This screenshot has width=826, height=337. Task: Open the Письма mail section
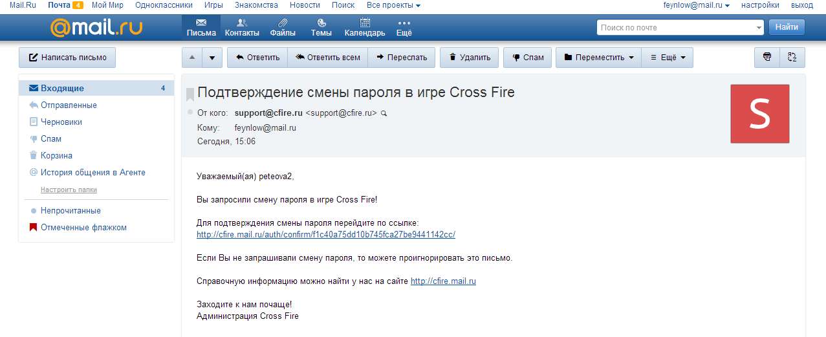point(201,27)
